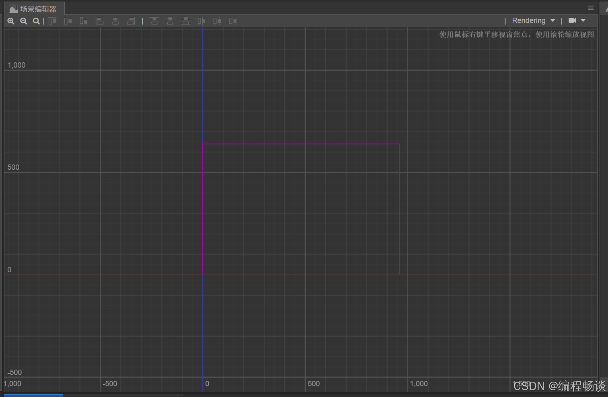The image size is (608, 397).
Task: Align selected nodes to top edge
Action: click(x=52, y=21)
